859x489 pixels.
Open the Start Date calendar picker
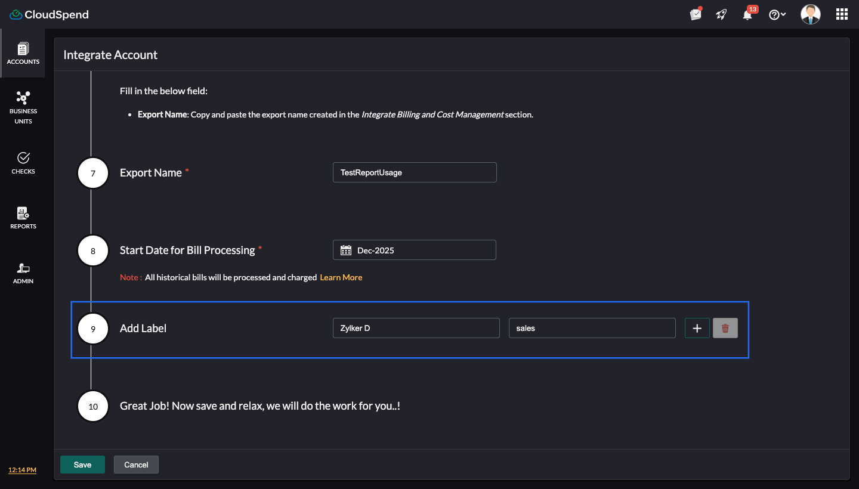click(346, 250)
